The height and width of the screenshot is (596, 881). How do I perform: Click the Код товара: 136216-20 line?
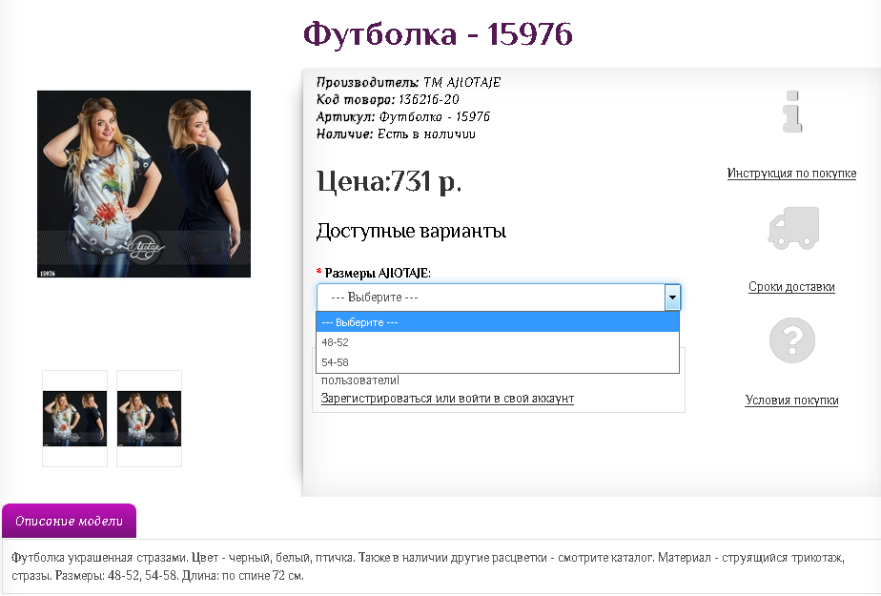point(388,99)
